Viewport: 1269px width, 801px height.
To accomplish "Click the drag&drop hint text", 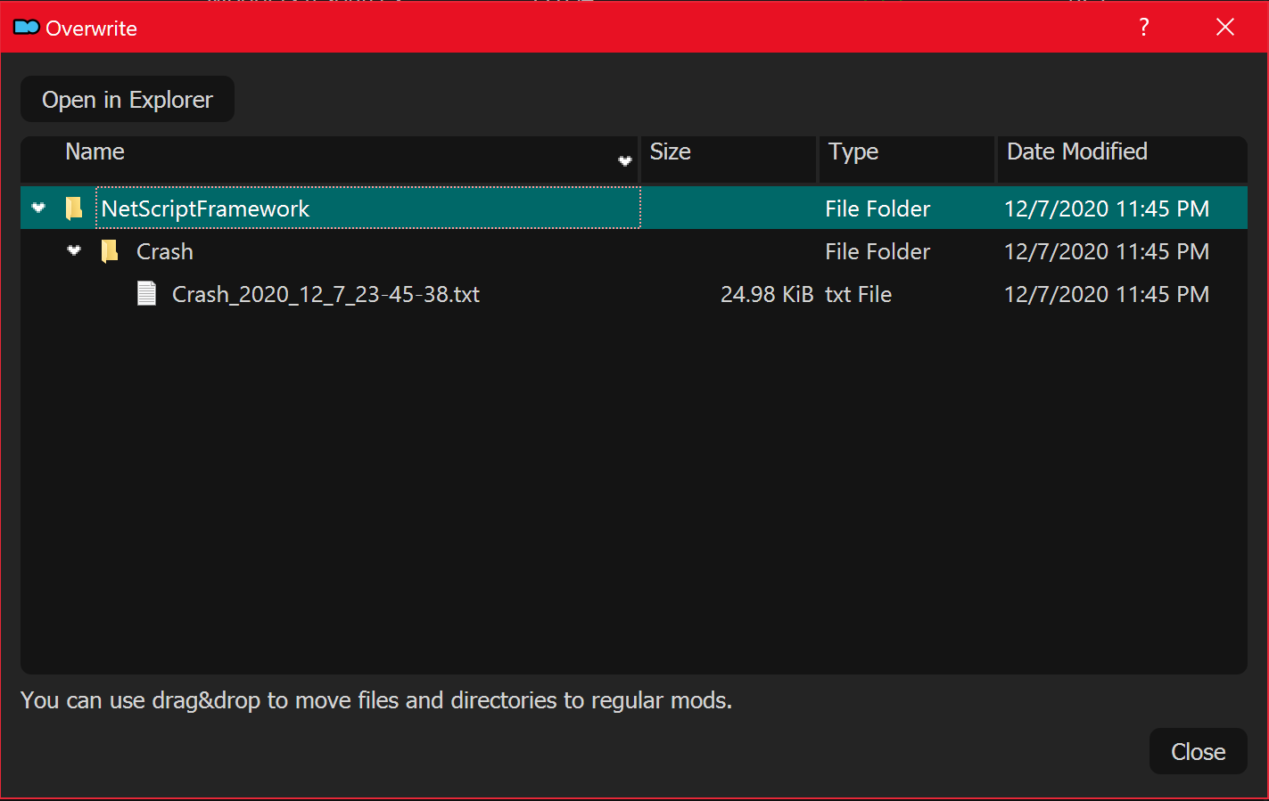I will pyautogui.click(x=376, y=700).
